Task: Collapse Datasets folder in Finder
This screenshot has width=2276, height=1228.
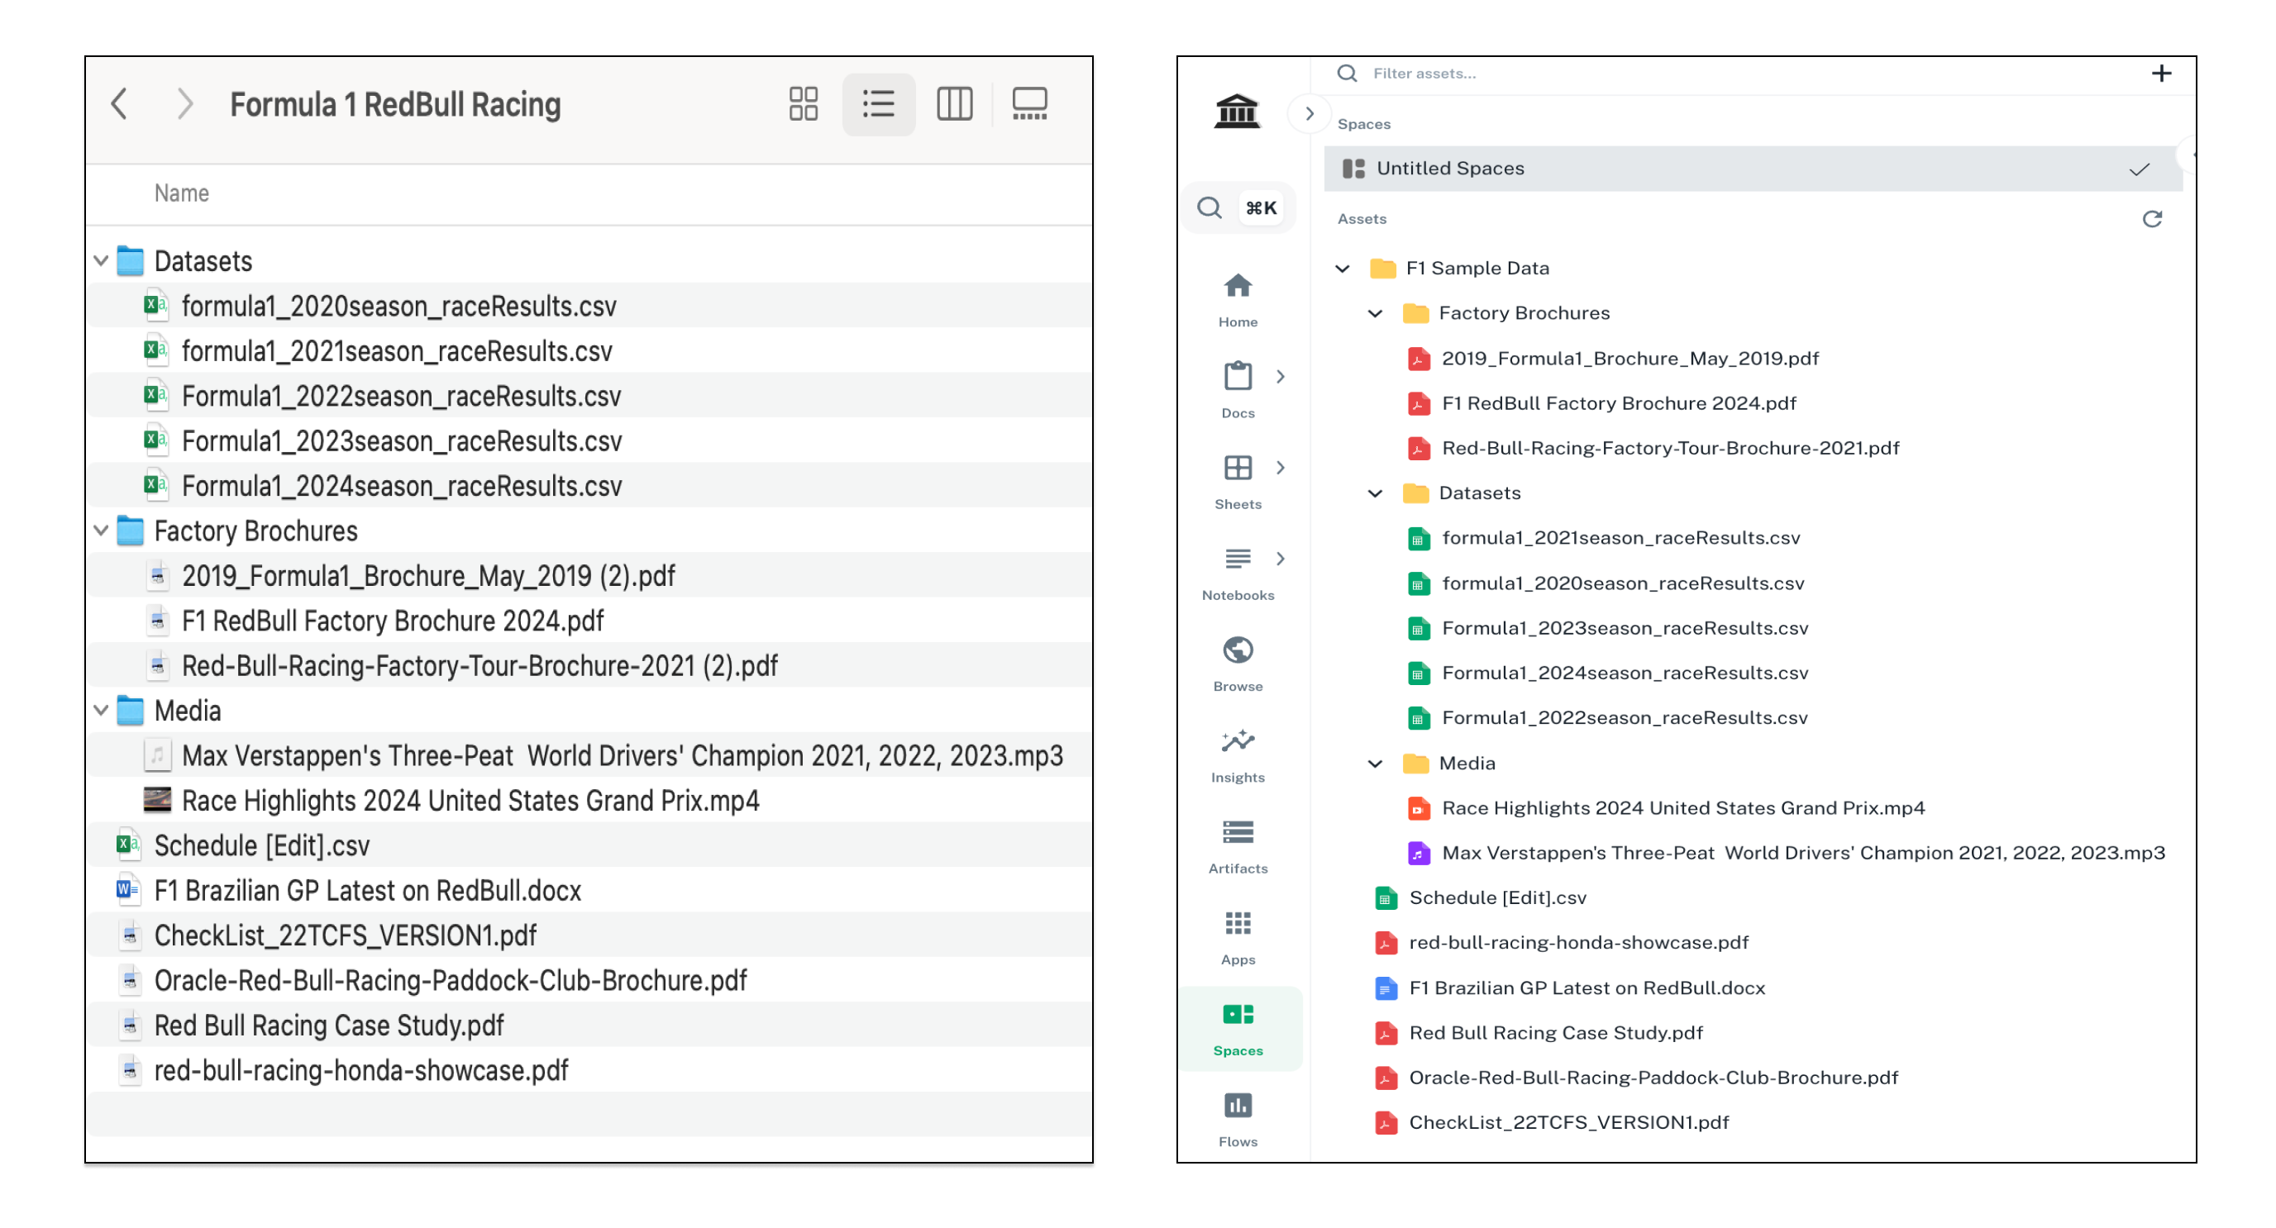Action: [101, 261]
